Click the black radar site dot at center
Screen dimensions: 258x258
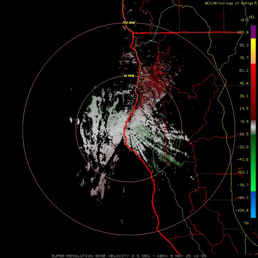tap(129, 129)
